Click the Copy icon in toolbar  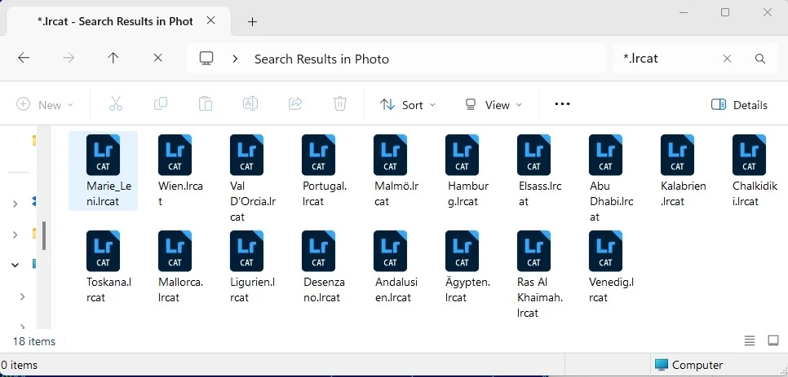pos(161,104)
